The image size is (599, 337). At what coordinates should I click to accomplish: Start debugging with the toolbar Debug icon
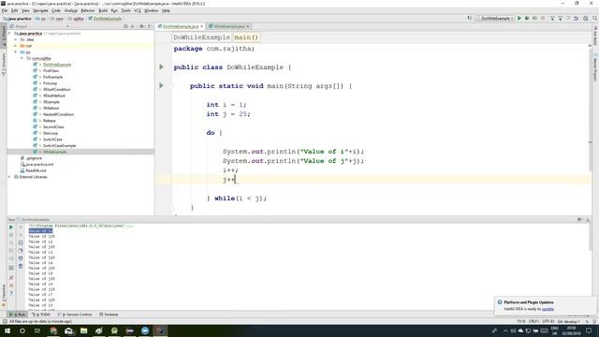527,18
